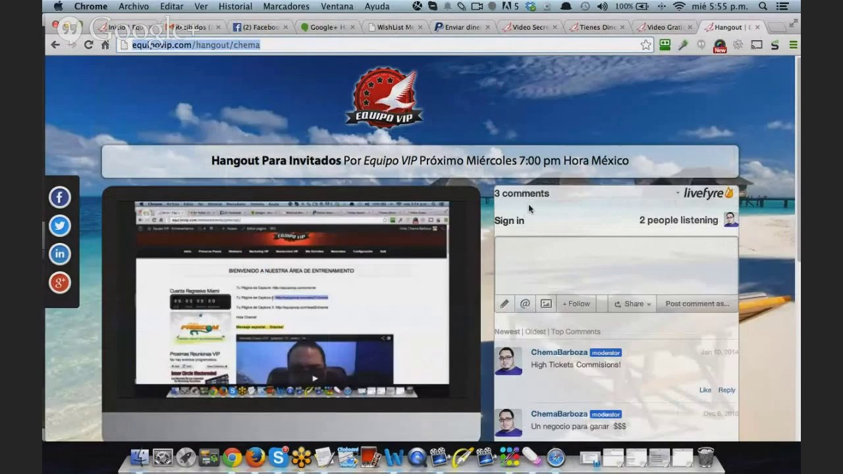Click the Livefyre logo

tap(709, 193)
